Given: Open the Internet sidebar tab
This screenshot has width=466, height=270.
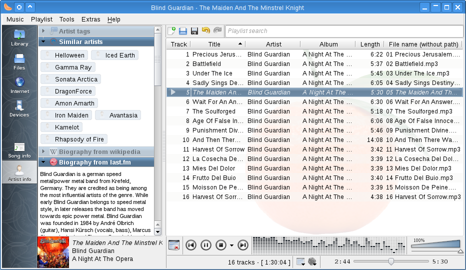Looking at the screenshot, I should coord(19,85).
